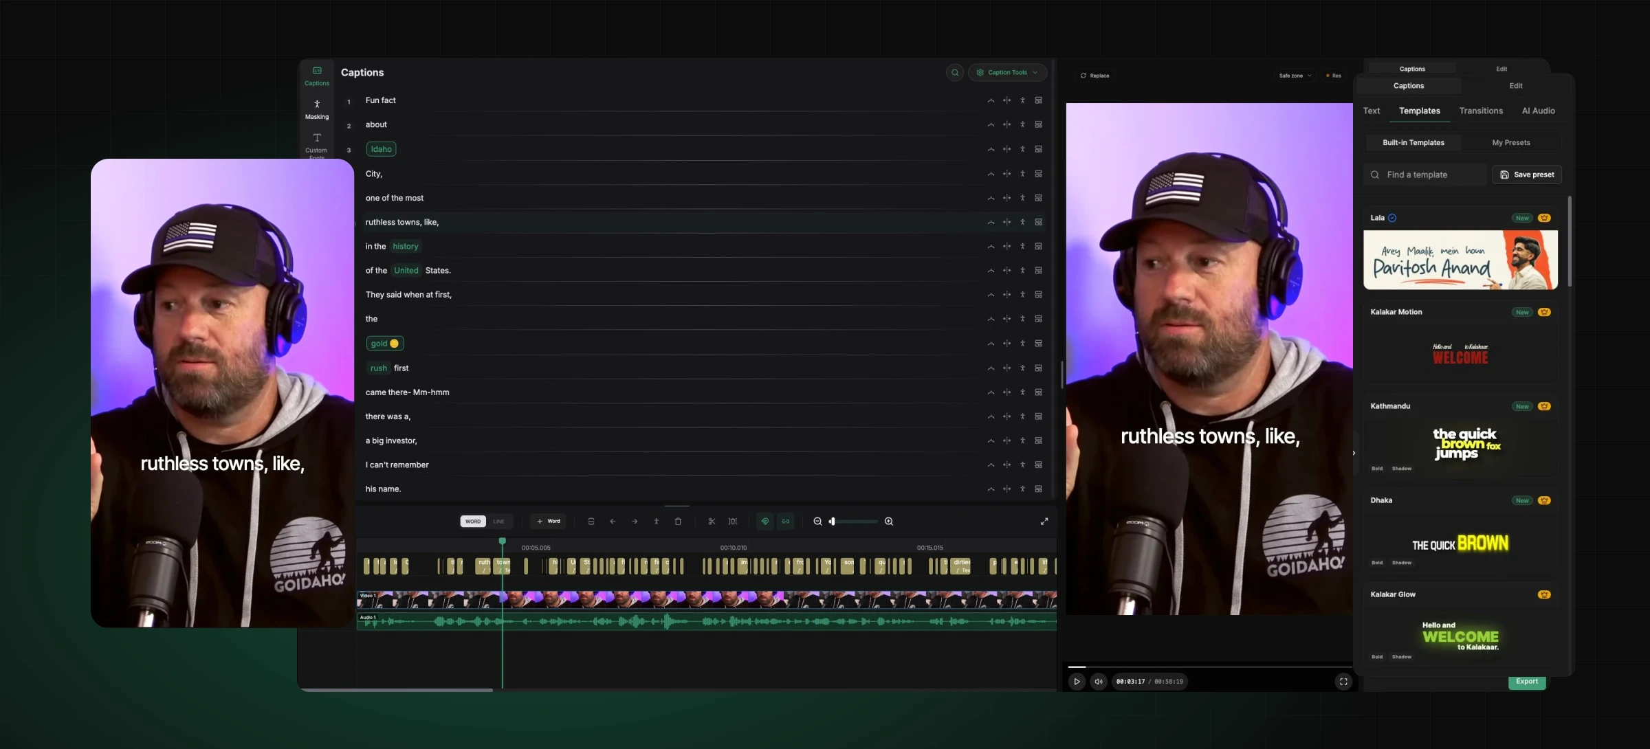The width and height of the screenshot is (1650, 749).
Task: Click the left arrow in timeline toolbar
Action: [613, 522]
